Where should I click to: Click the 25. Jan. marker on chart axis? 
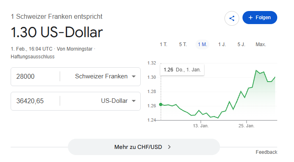247,126
